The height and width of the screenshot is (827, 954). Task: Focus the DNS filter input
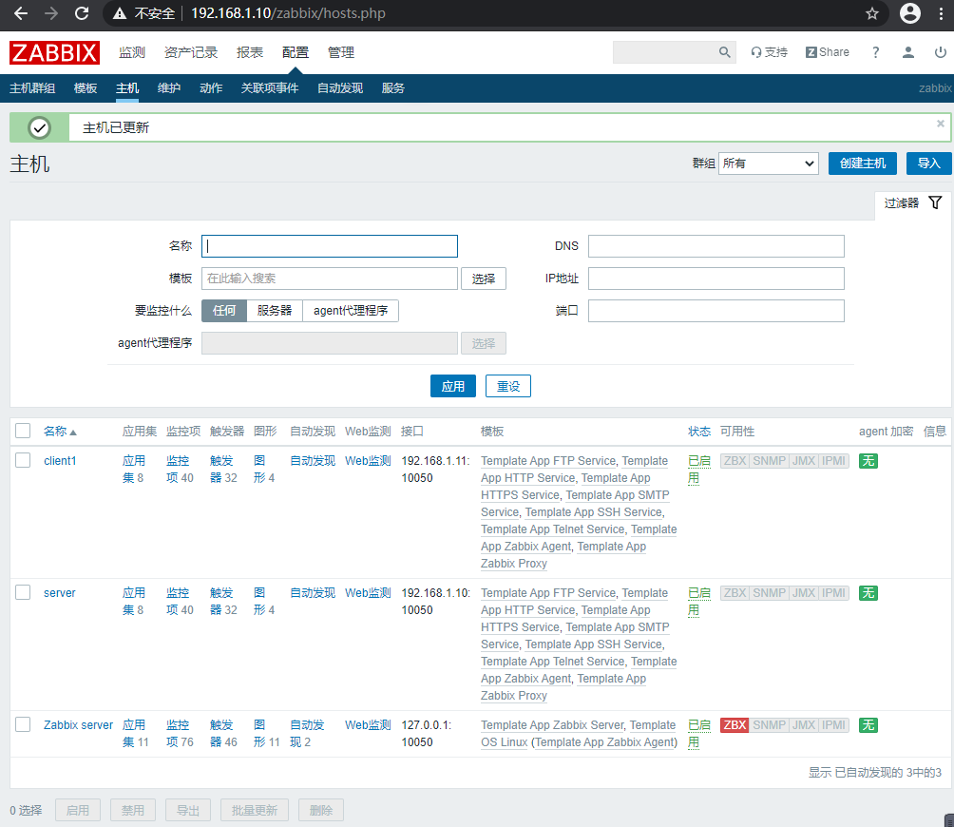point(716,246)
